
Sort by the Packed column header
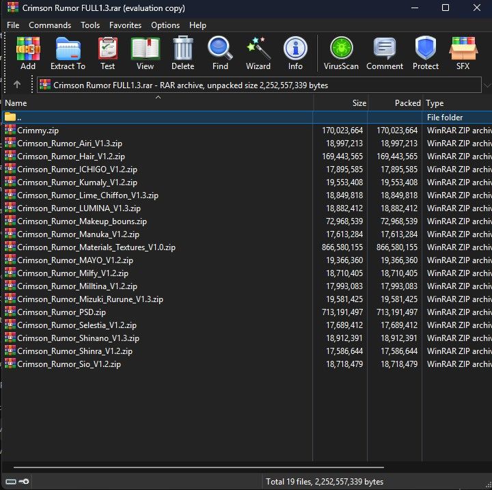(x=395, y=103)
